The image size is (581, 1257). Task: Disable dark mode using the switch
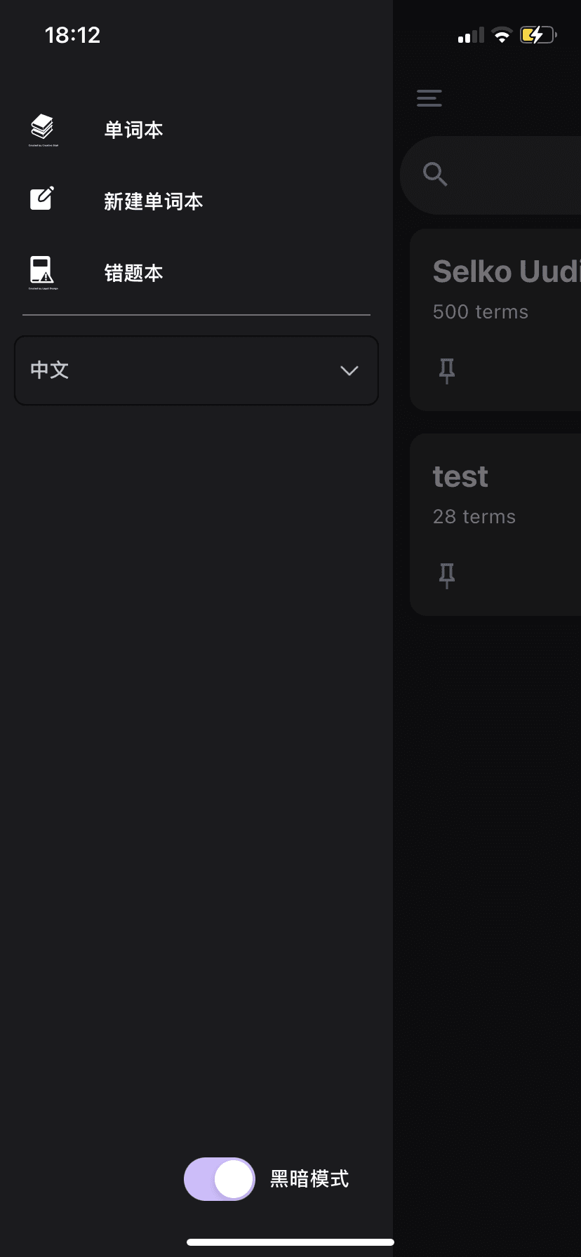(219, 1179)
